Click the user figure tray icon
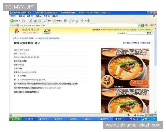Viewport: 166px width, 132px height. point(143,119)
